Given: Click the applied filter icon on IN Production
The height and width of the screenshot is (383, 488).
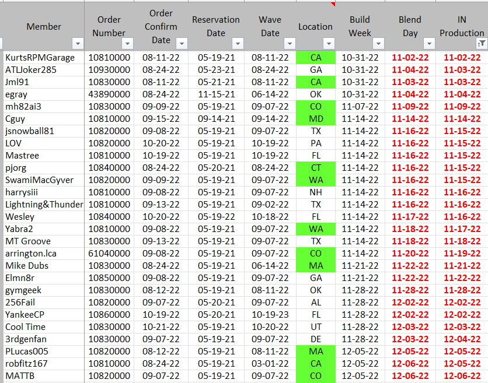Looking at the screenshot, I should pos(482,44).
